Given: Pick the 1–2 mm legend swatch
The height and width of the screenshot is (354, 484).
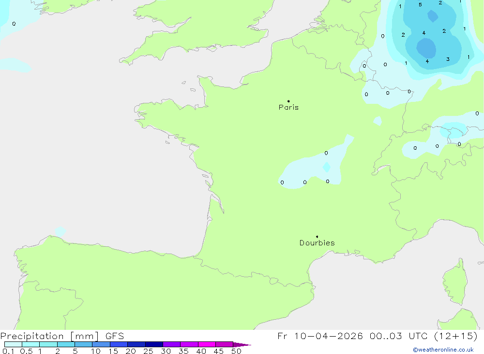Looking at the screenshot, I should pyautogui.click(x=48, y=344).
